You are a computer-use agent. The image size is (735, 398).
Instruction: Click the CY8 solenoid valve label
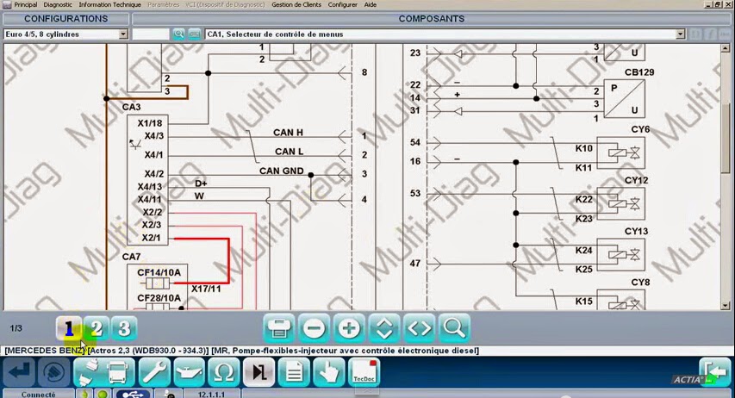coord(640,283)
